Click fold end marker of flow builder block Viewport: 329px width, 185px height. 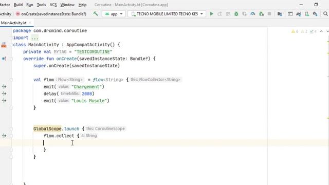[x=11, y=108]
